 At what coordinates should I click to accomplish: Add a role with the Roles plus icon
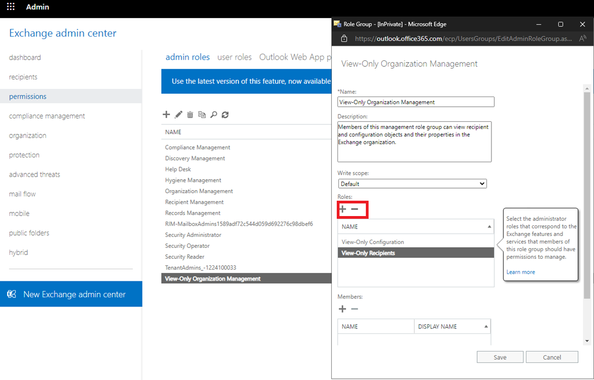click(342, 209)
